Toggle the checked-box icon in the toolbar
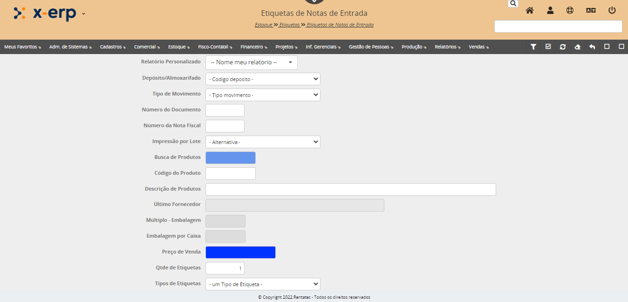Viewport: 628px width, 302px height. coord(548,47)
